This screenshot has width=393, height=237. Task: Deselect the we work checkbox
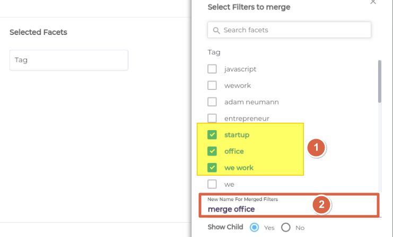tap(212, 168)
